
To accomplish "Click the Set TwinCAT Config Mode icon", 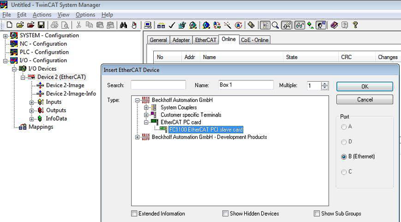I will point(206,25).
